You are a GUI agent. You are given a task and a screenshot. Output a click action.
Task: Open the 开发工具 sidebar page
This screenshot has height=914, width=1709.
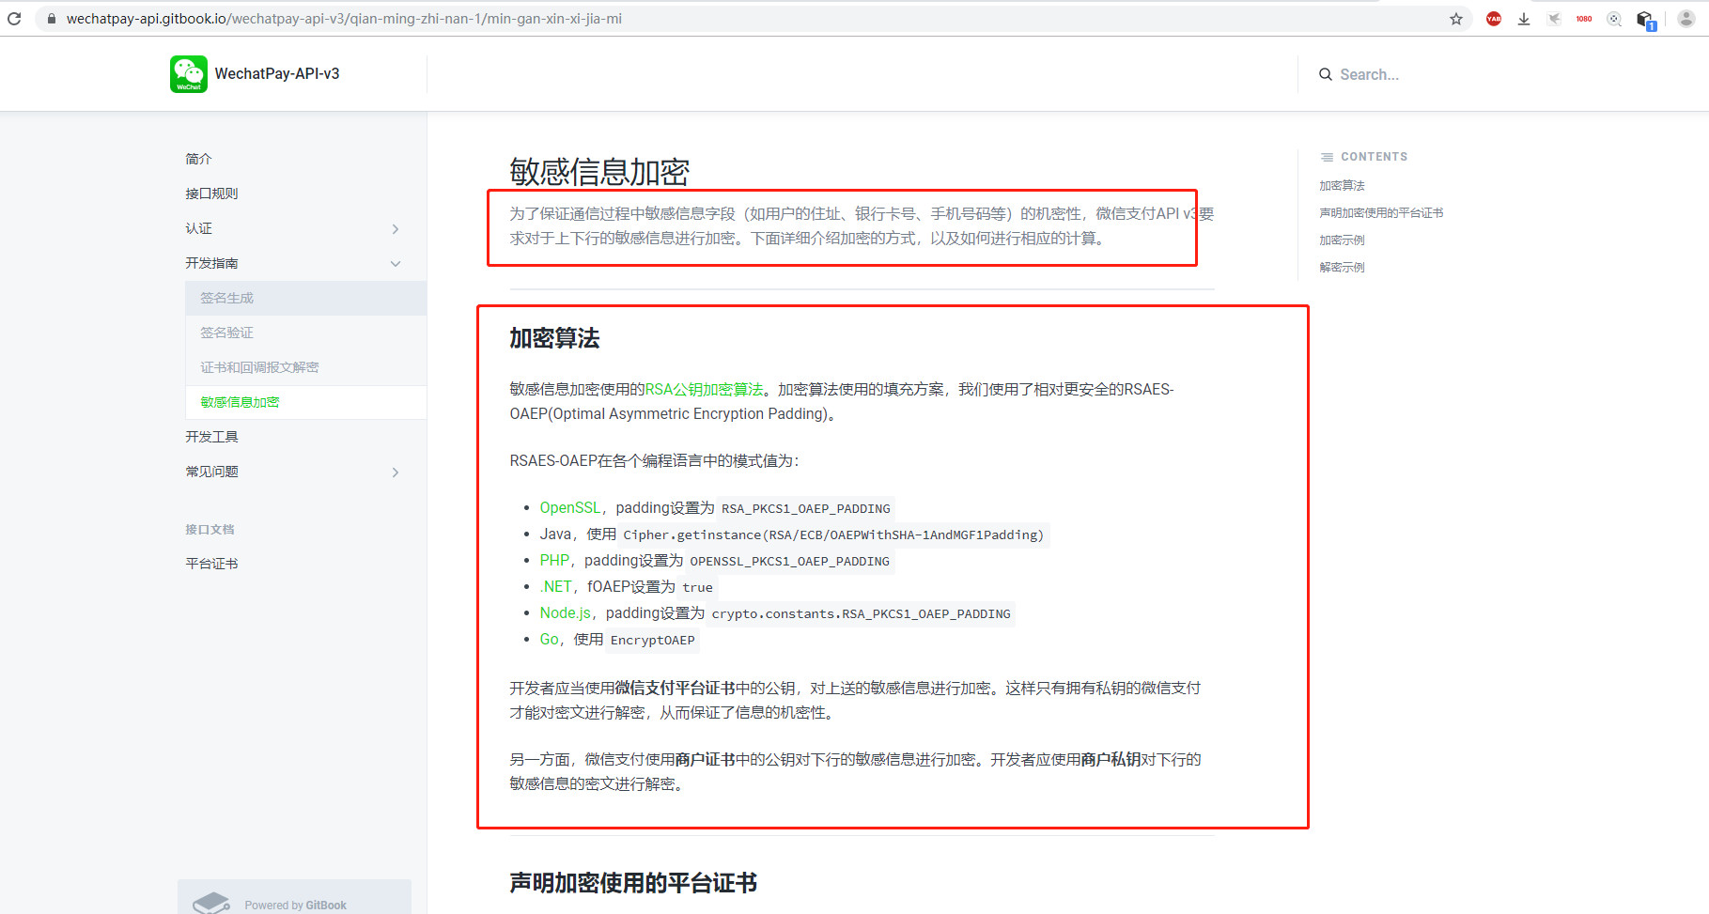coord(212,437)
